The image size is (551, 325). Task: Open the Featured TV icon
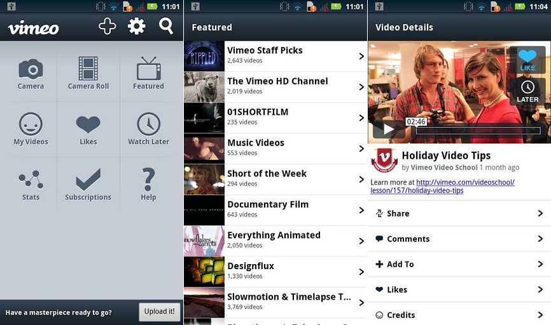149,69
